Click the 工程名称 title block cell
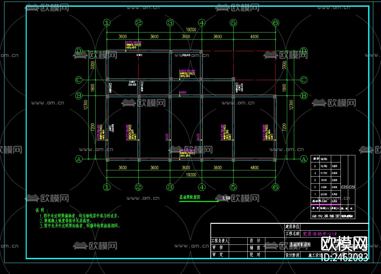This screenshot has height=274, width=381. pos(292,233)
